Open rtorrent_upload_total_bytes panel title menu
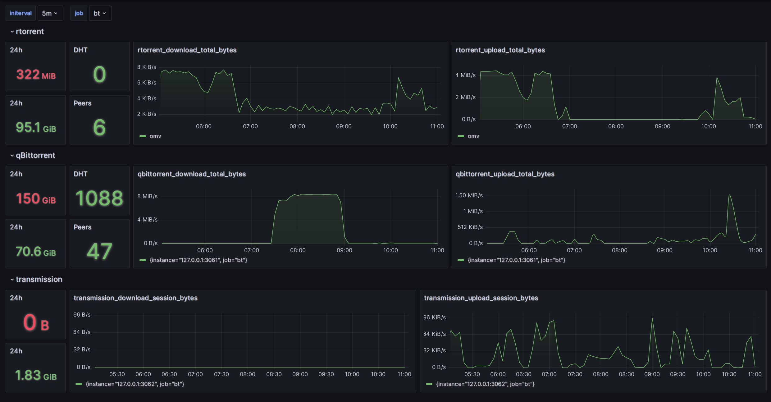 point(500,50)
